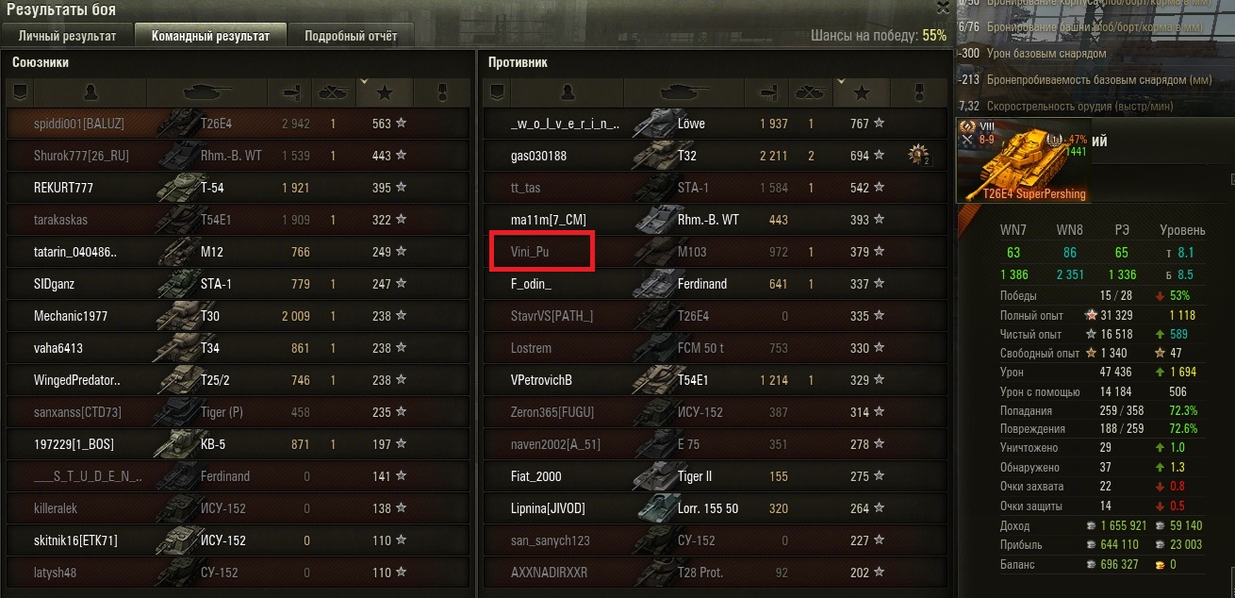Toggle descending sort arrow on allies experience

coord(363,83)
